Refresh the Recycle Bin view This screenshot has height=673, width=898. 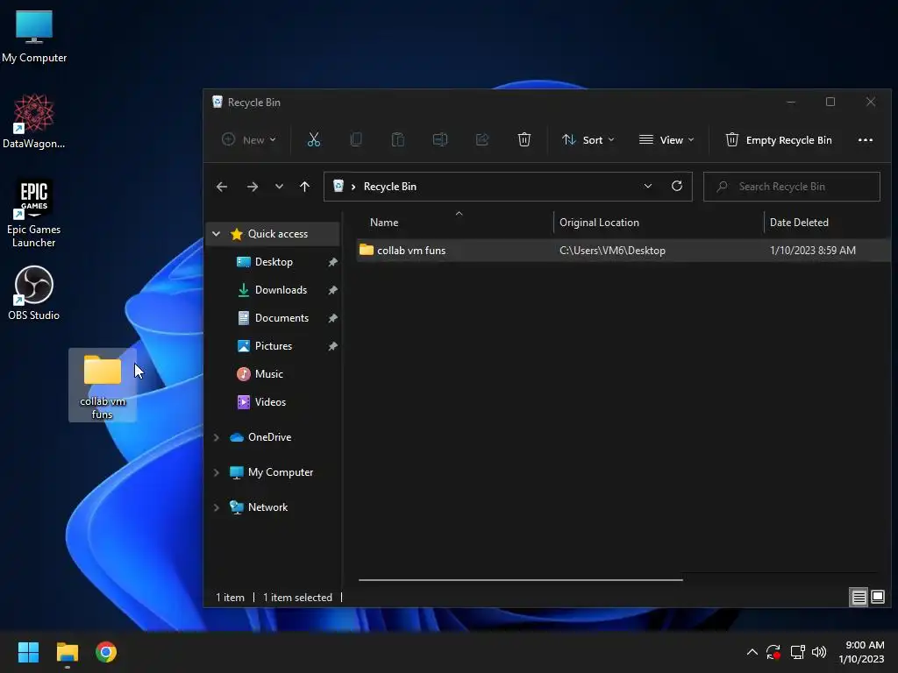tap(677, 187)
